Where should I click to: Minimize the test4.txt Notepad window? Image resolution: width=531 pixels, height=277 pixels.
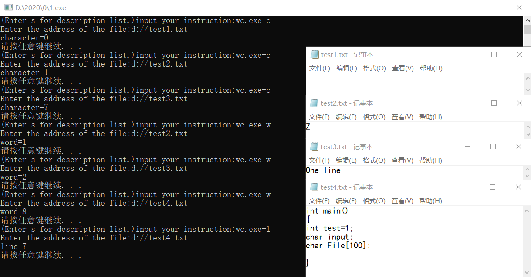(x=468, y=187)
